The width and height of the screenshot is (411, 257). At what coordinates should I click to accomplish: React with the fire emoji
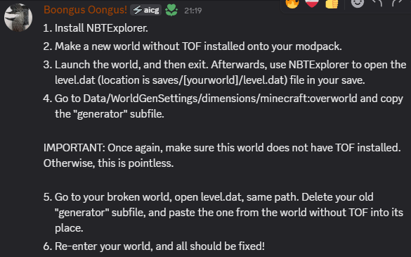click(292, 3)
